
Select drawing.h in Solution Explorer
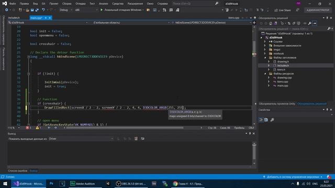pyautogui.click(x=283, y=62)
